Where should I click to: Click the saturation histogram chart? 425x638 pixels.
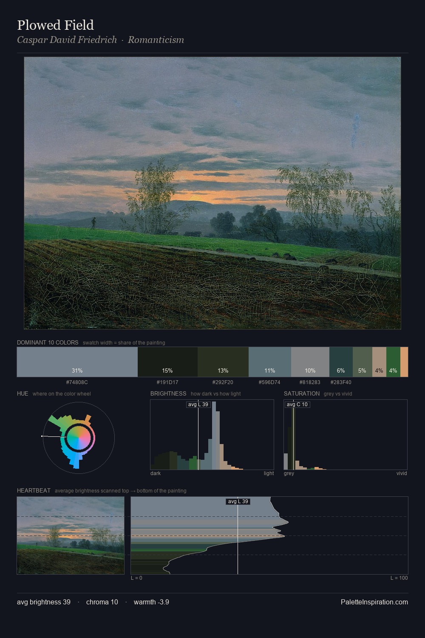[x=346, y=435]
